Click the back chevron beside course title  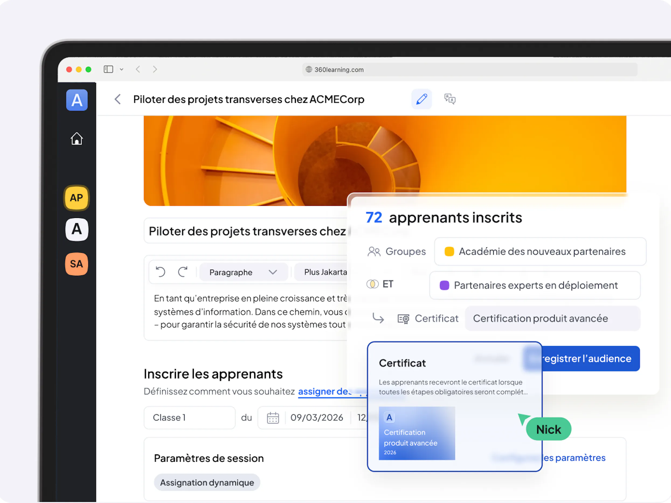[118, 99]
